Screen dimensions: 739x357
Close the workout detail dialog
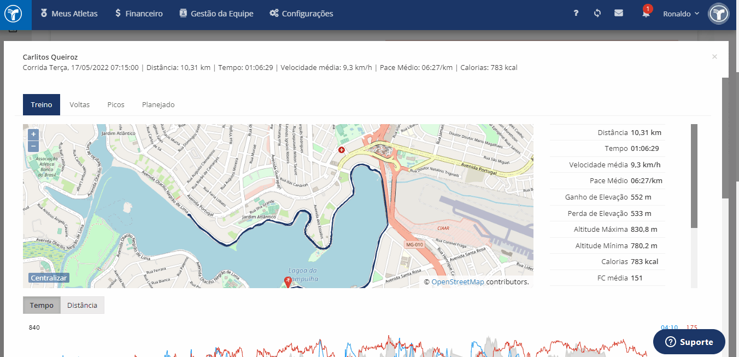[714, 56]
